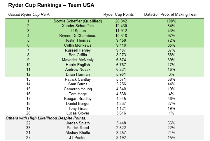
Task: Click Ben Griffin's 8,073 points cell
Action: coord(121,55)
